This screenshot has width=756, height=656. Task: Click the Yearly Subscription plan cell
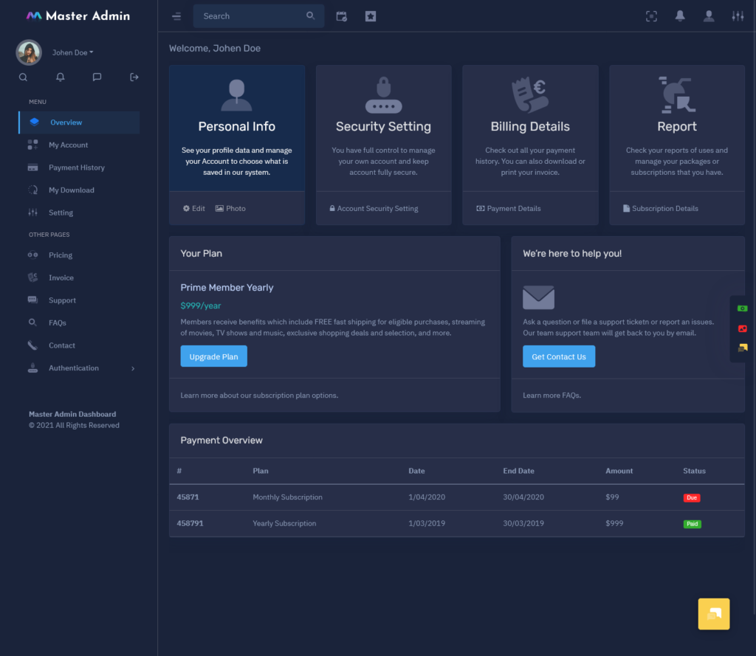coord(284,523)
